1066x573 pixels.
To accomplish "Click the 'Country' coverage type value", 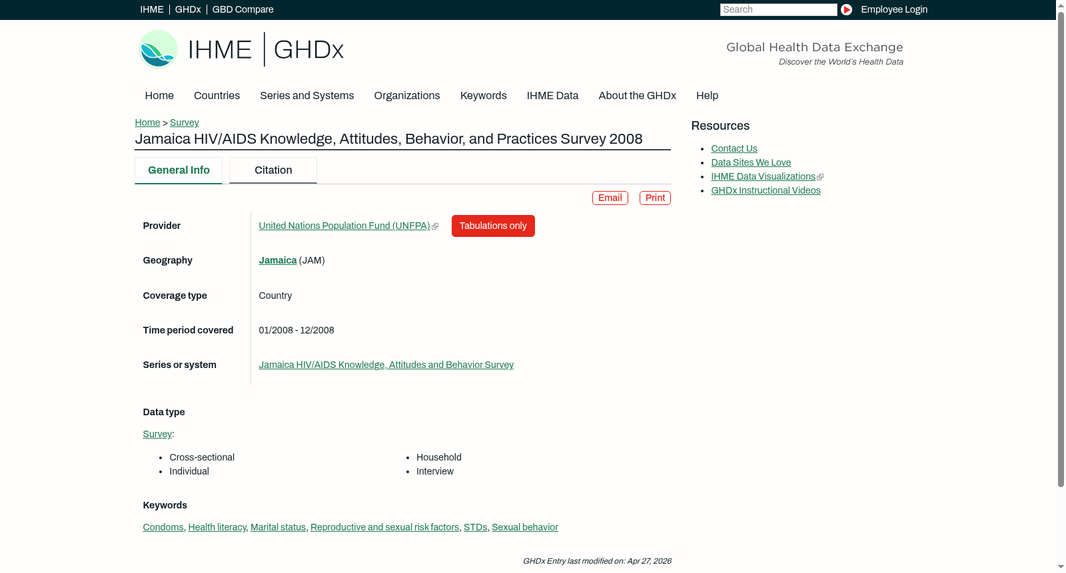I will click(x=275, y=295).
